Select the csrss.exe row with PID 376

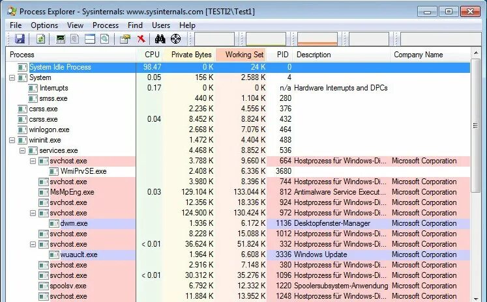[238, 109]
